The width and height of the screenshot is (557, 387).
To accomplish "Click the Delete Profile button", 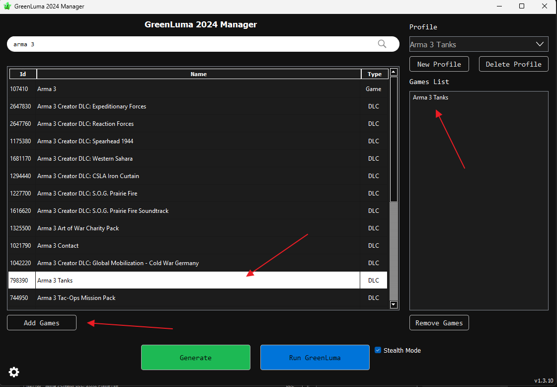I will [513, 64].
